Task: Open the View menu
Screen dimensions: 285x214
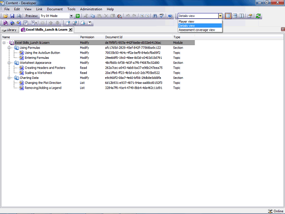Action: [28, 9]
